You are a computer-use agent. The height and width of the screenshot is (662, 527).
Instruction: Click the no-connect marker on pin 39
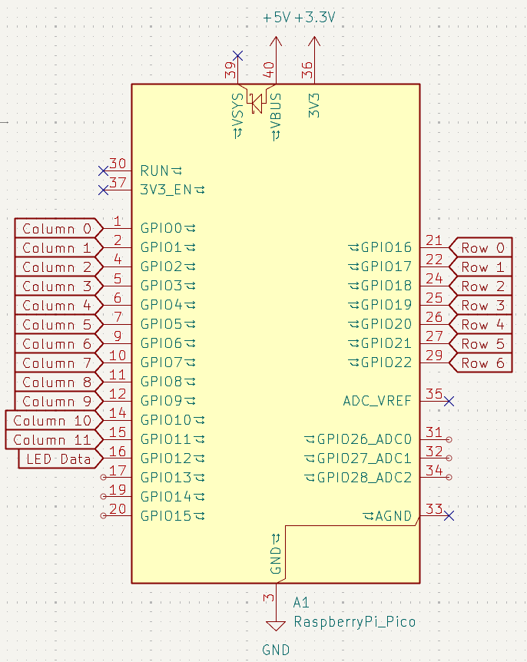(x=238, y=55)
